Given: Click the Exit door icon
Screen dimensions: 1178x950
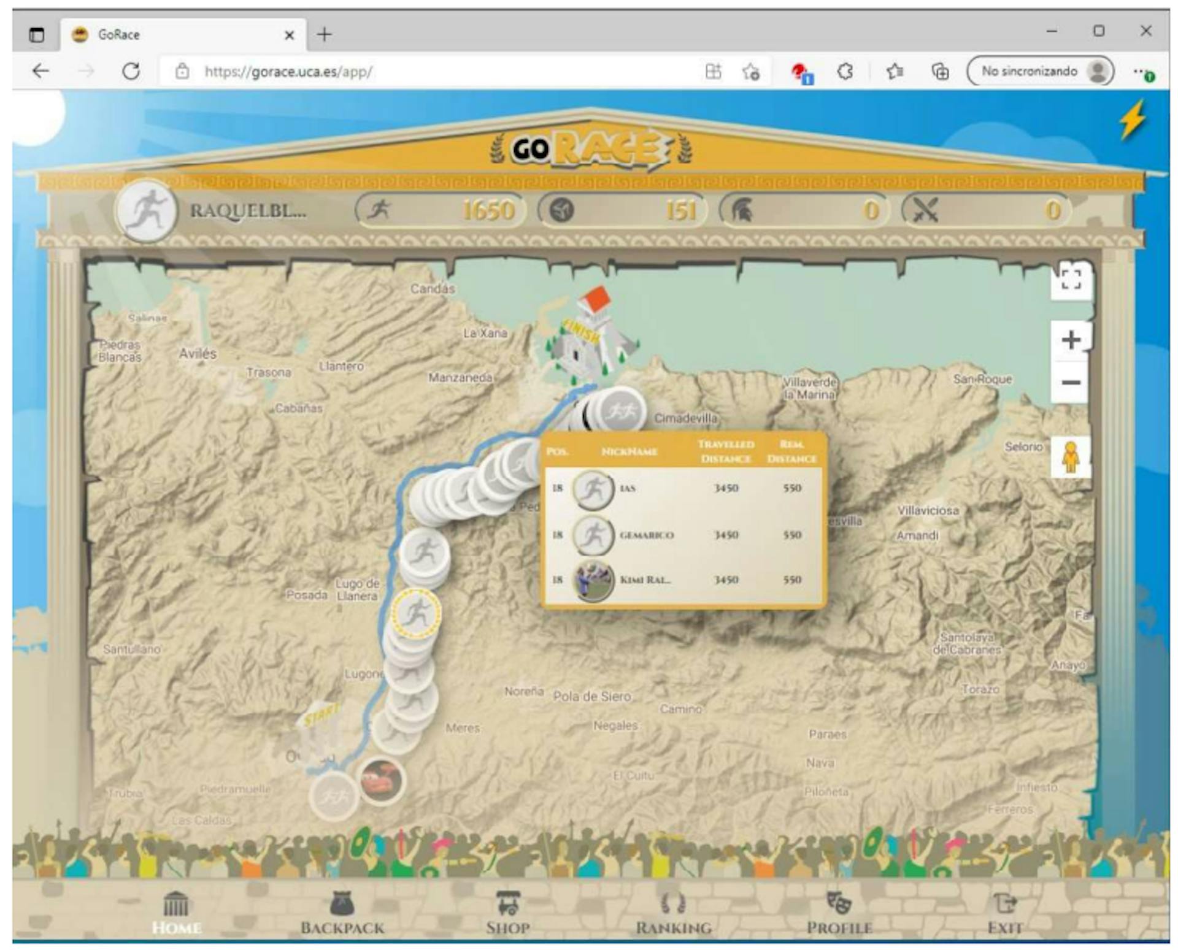Looking at the screenshot, I should point(1004,903).
